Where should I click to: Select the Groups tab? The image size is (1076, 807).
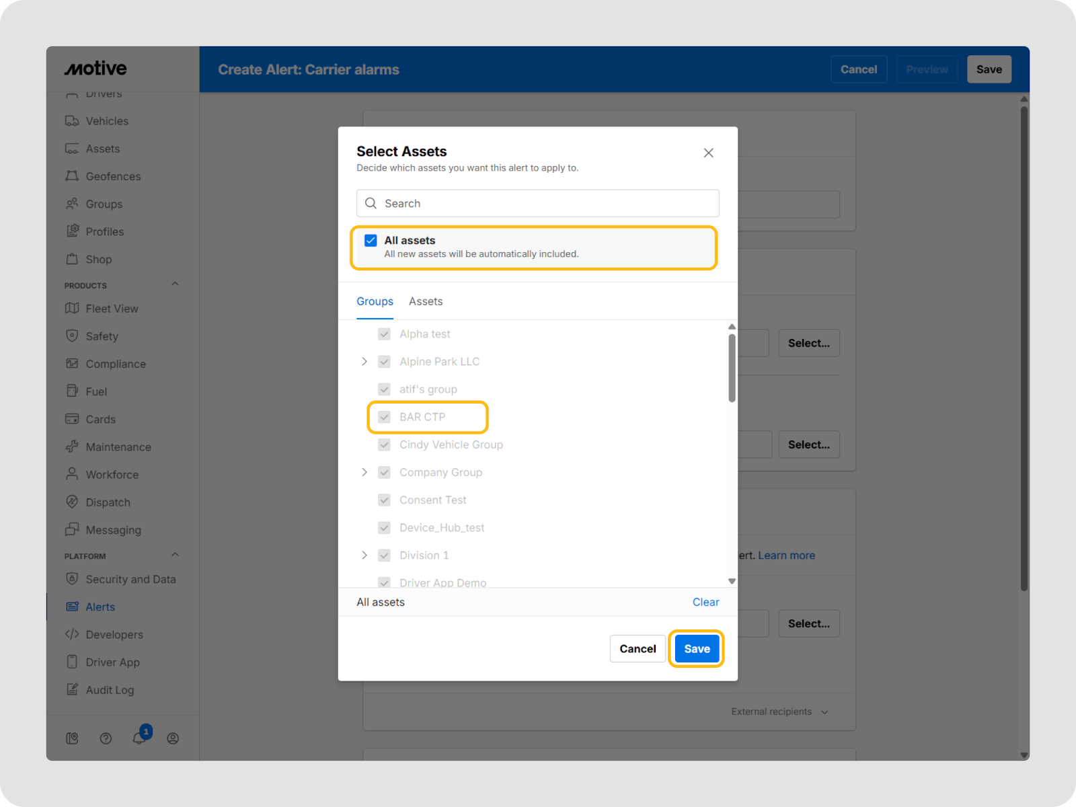pyautogui.click(x=375, y=301)
